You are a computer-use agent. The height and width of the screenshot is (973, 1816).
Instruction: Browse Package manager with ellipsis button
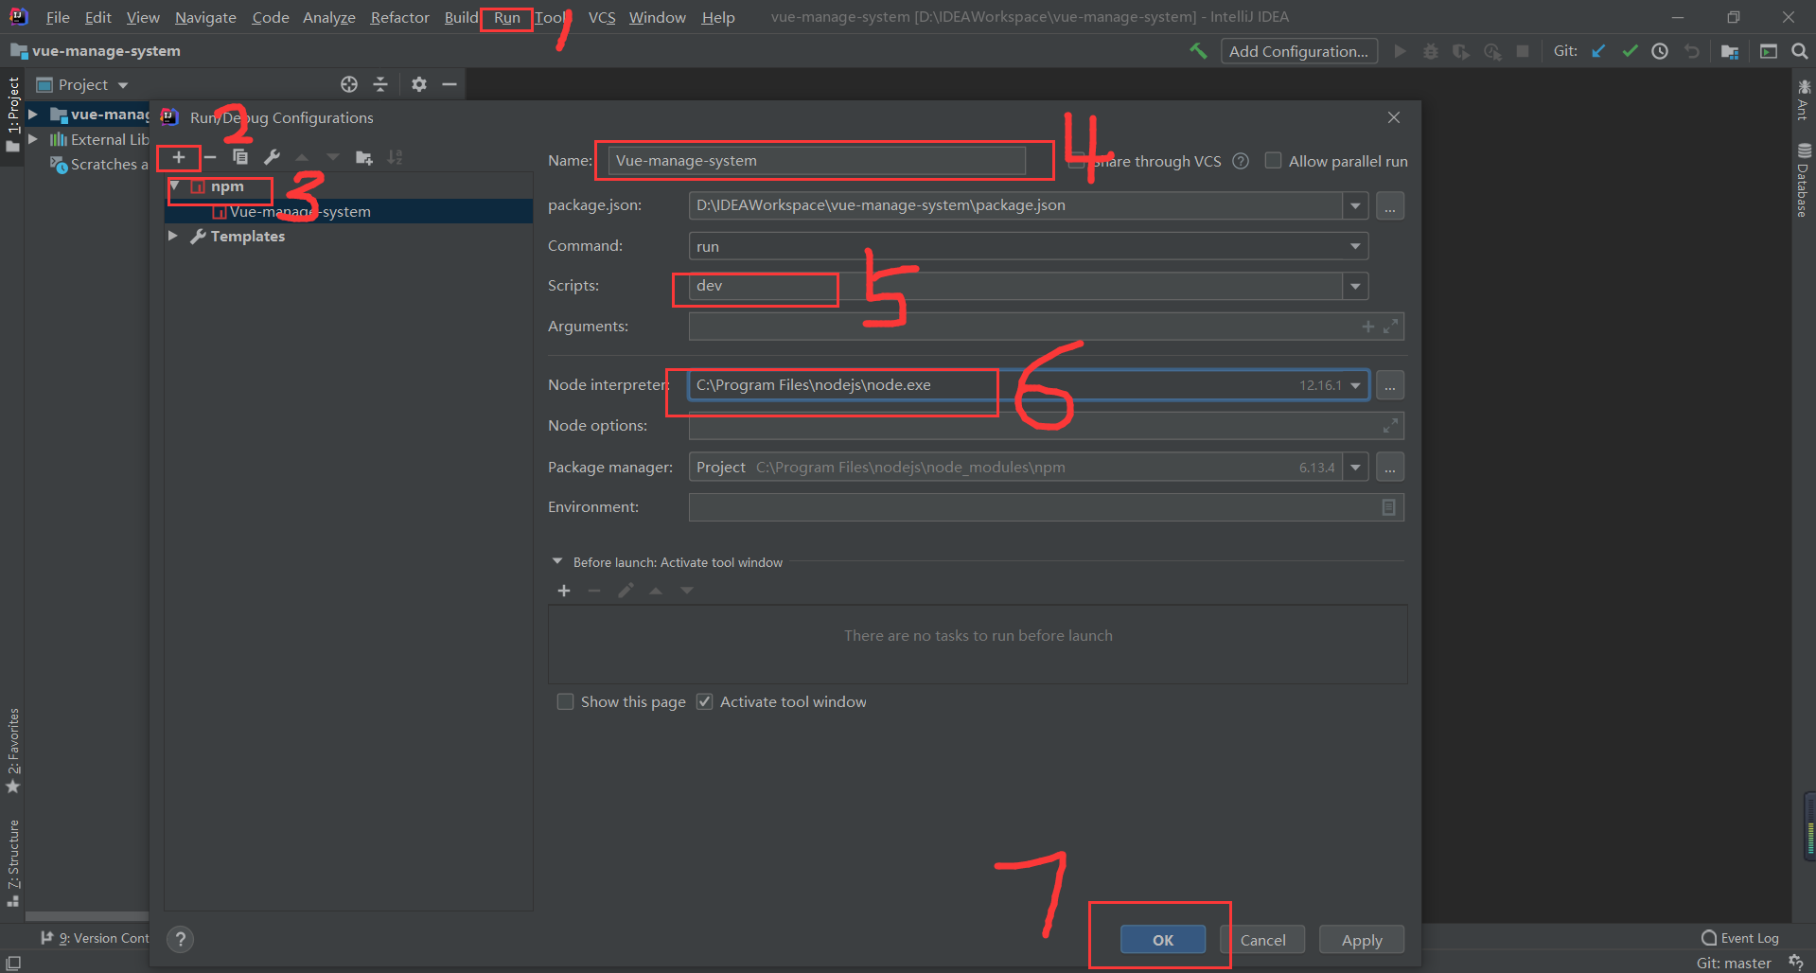pos(1389,468)
